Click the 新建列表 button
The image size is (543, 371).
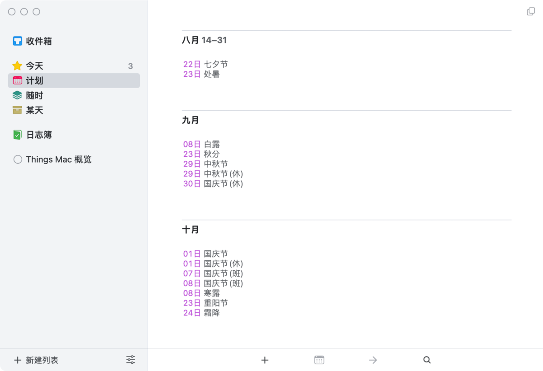[36, 360]
